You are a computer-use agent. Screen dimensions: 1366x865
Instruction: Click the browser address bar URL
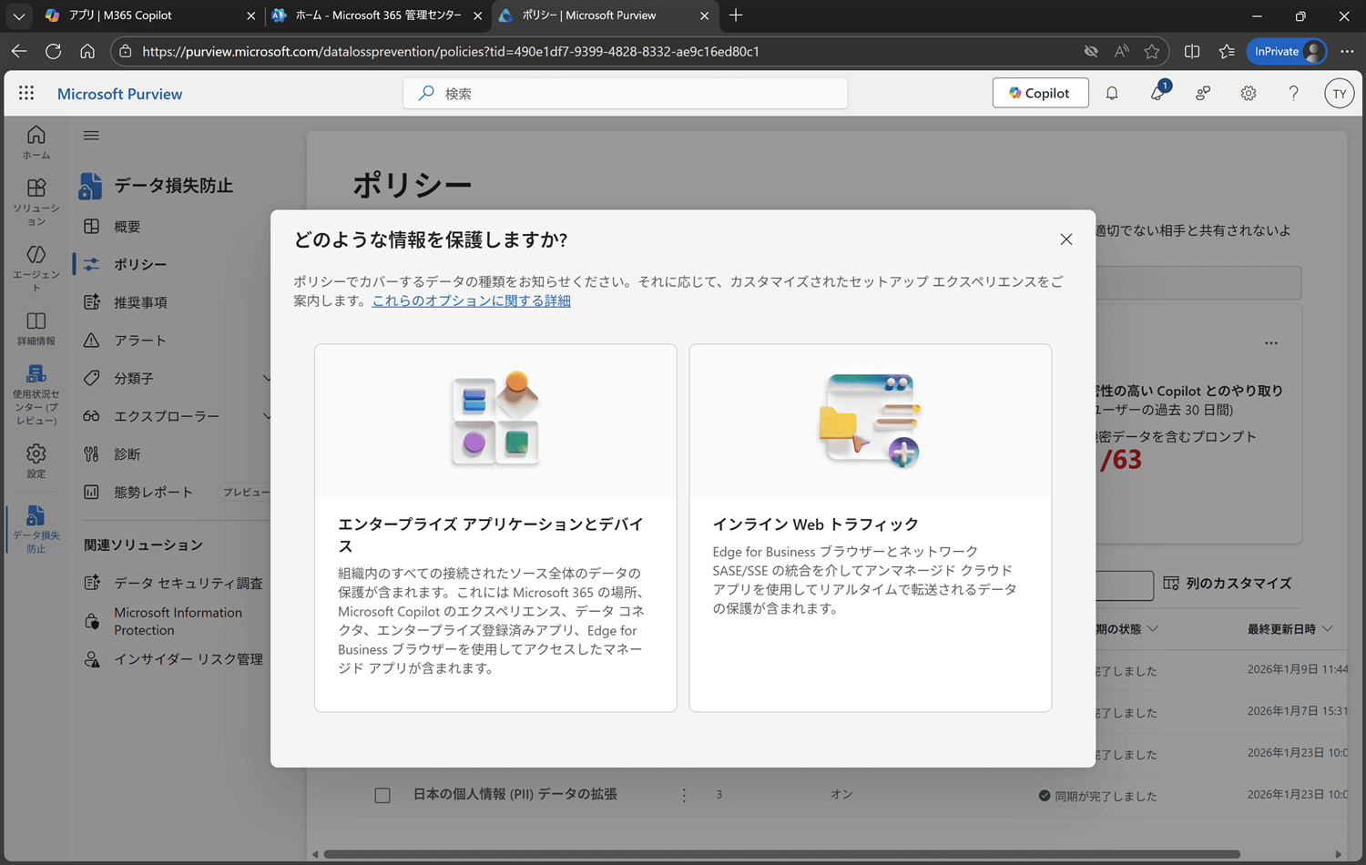coord(451,51)
